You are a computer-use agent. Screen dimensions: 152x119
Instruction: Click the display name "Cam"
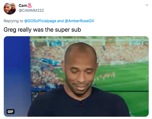point(23,6)
